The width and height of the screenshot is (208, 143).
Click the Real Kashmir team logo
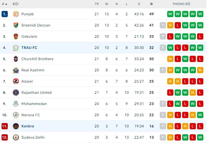click(x=16, y=70)
